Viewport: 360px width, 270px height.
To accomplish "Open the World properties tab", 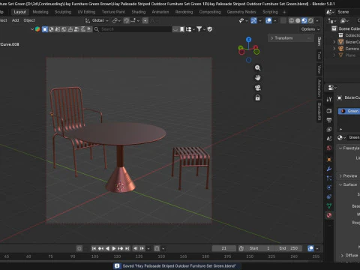I will click(329, 148).
